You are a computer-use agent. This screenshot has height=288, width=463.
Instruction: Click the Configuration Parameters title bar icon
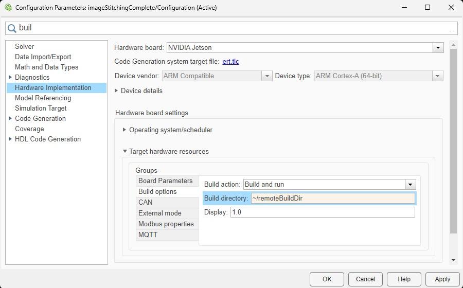coord(8,7)
